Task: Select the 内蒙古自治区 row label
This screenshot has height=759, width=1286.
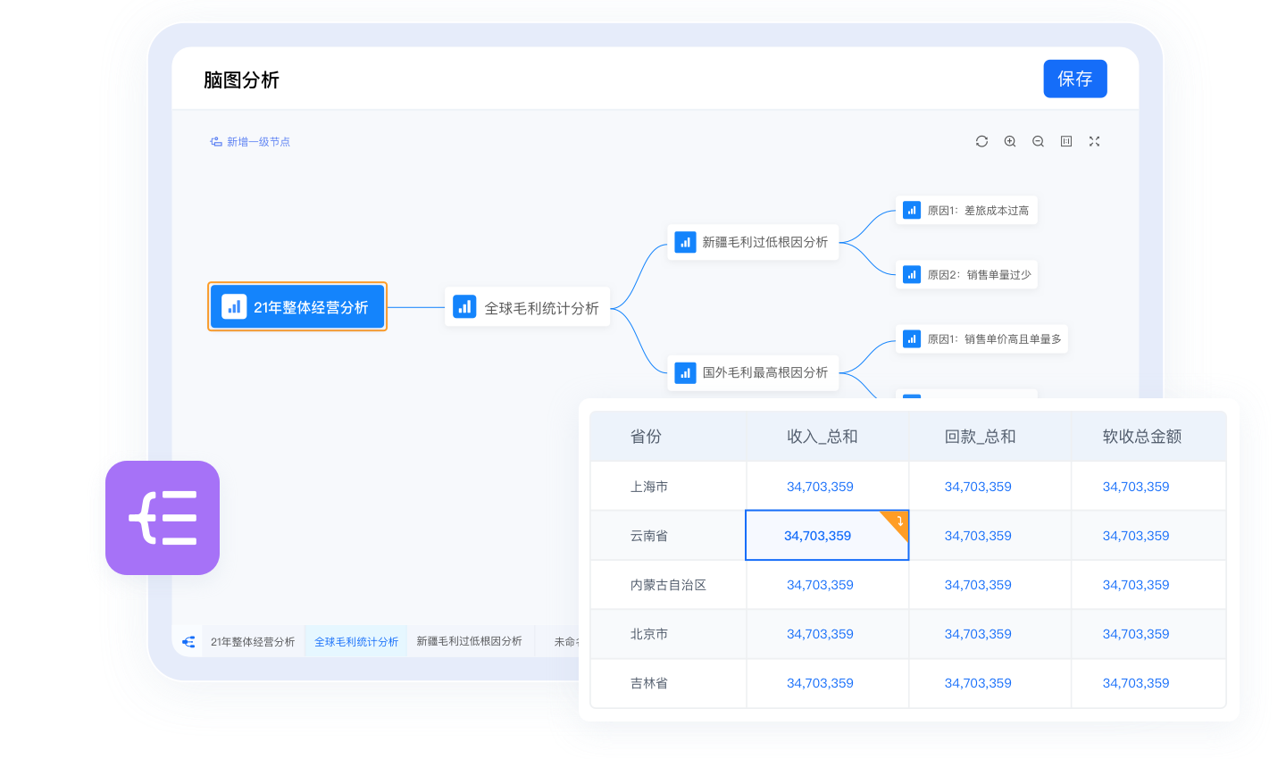Action: point(668,584)
